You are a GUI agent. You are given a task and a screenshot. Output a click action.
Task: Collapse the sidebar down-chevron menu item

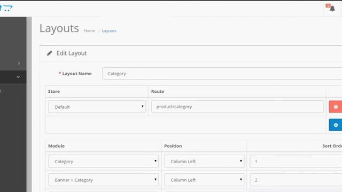coord(18,77)
